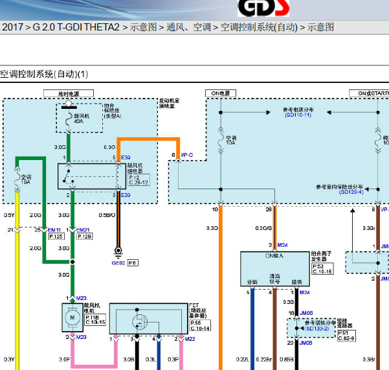Open the P.53 C.10-15 reference box
The width and height of the screenshot is (389, 370).
322,269
